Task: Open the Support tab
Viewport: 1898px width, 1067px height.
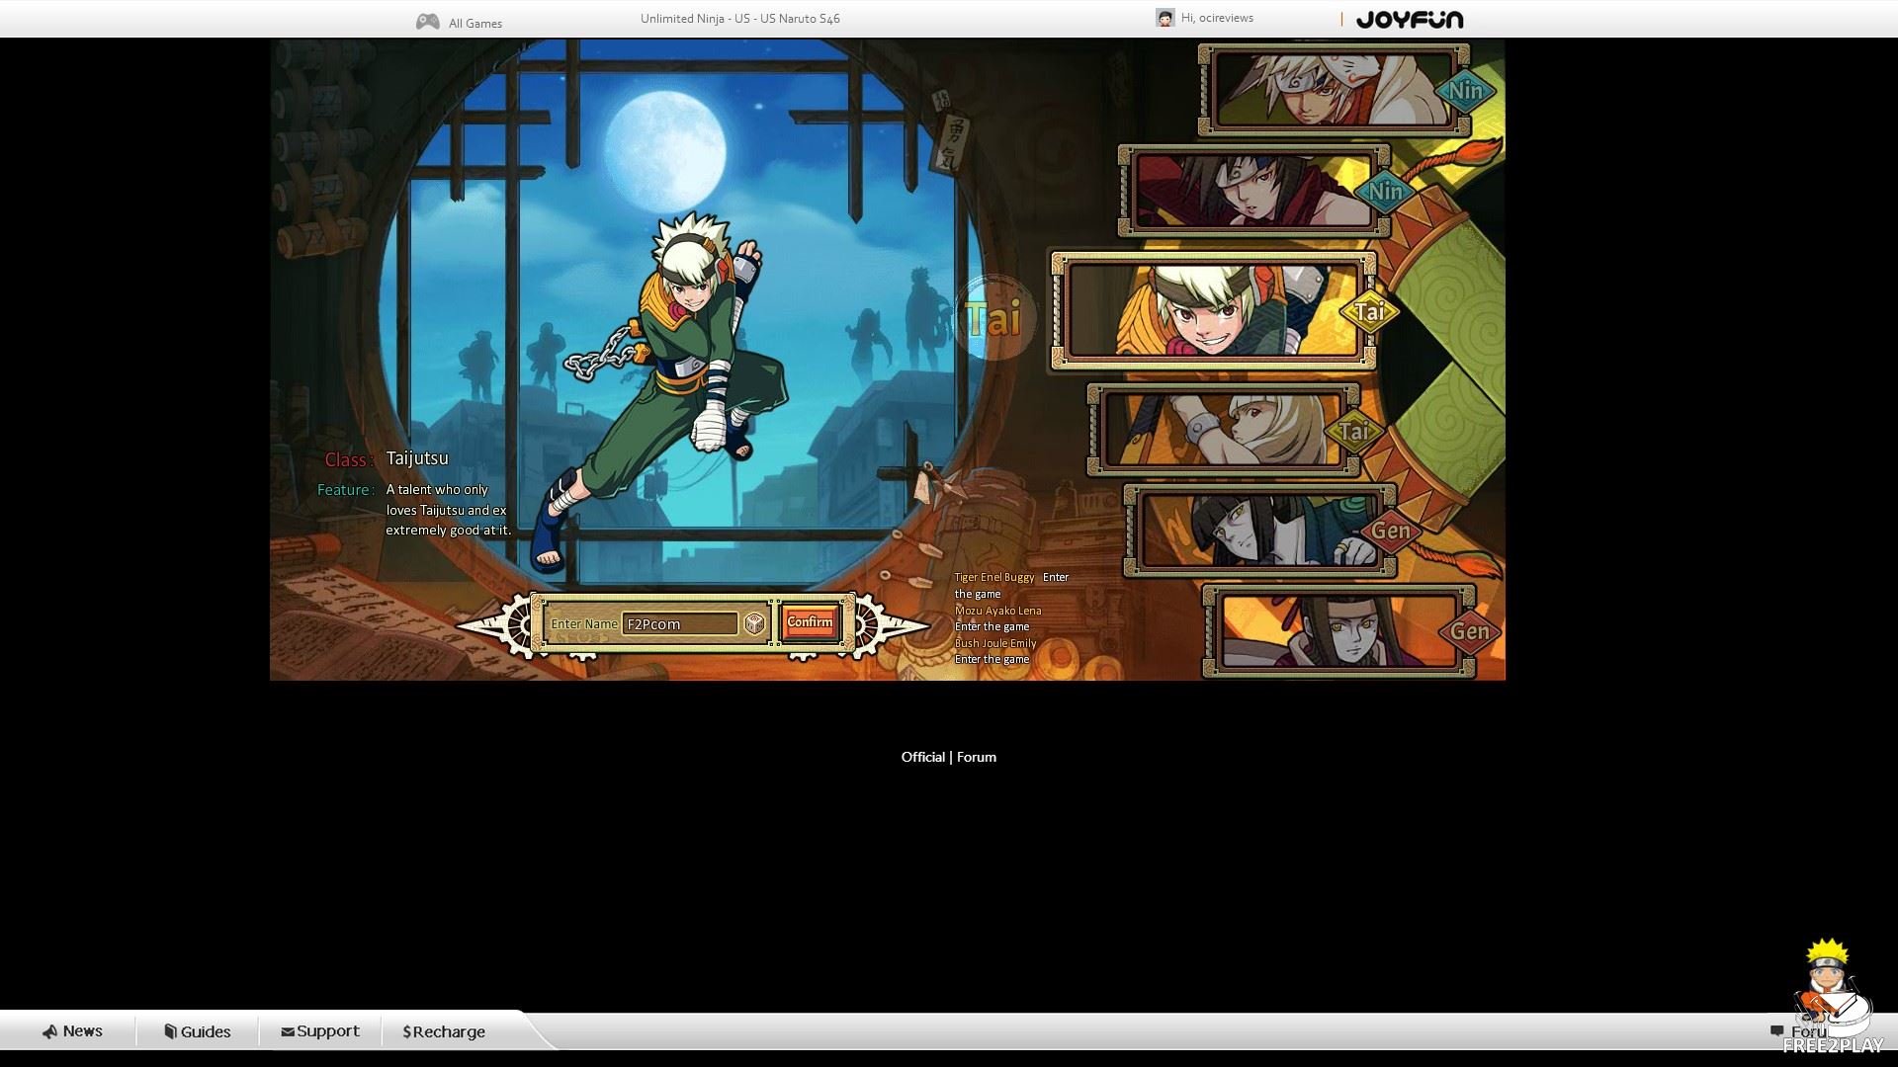Action: point(320,1031)
